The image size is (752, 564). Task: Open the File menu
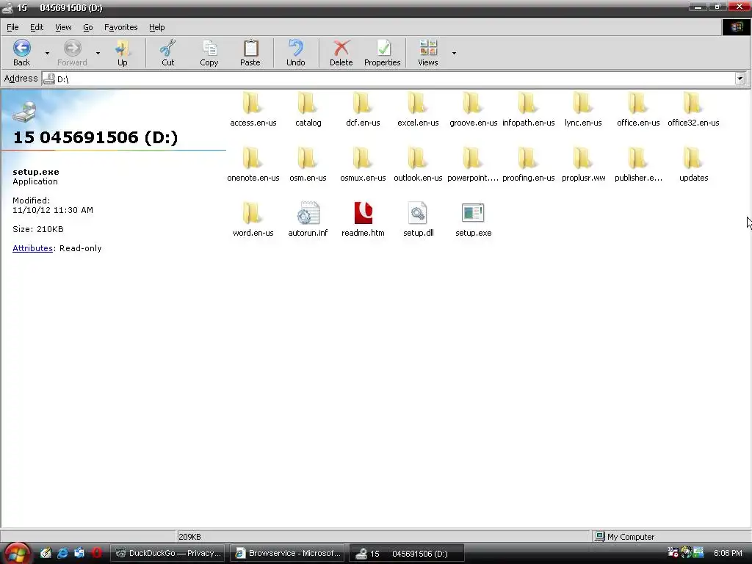[x=12, y=27]
